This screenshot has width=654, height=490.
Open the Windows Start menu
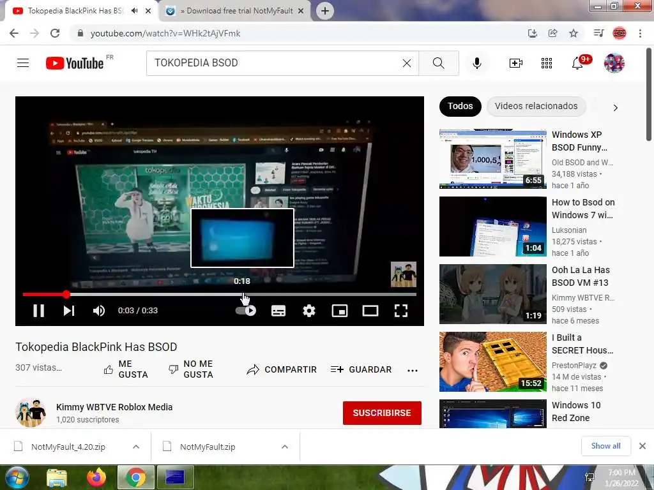pos(17,477)
